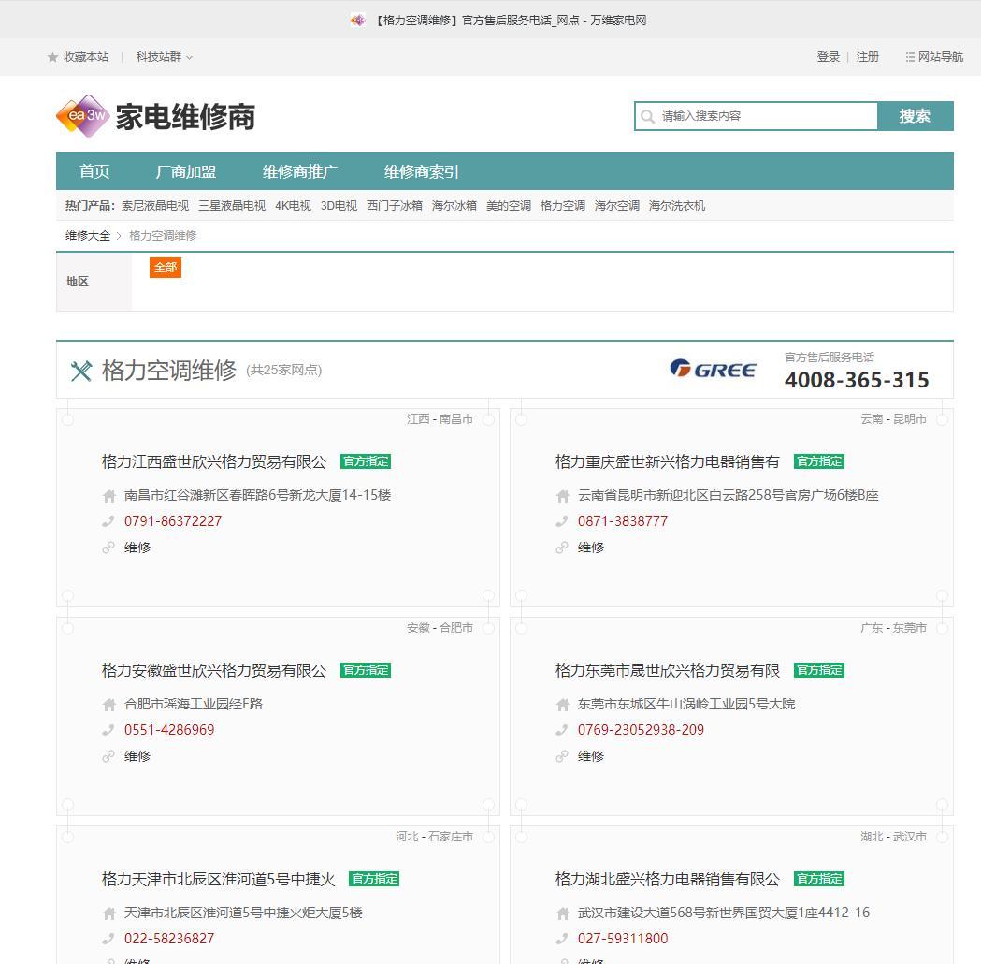Click hot product 4K电视
Viewport: 981px width, 964px height.
tap(293, 205)
